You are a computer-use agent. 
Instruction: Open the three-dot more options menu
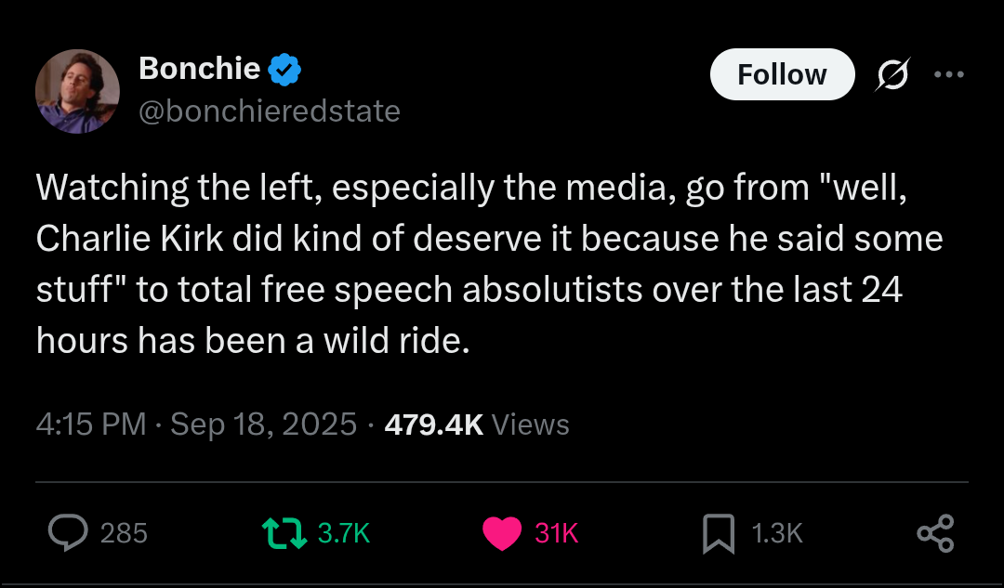point(948,75)
